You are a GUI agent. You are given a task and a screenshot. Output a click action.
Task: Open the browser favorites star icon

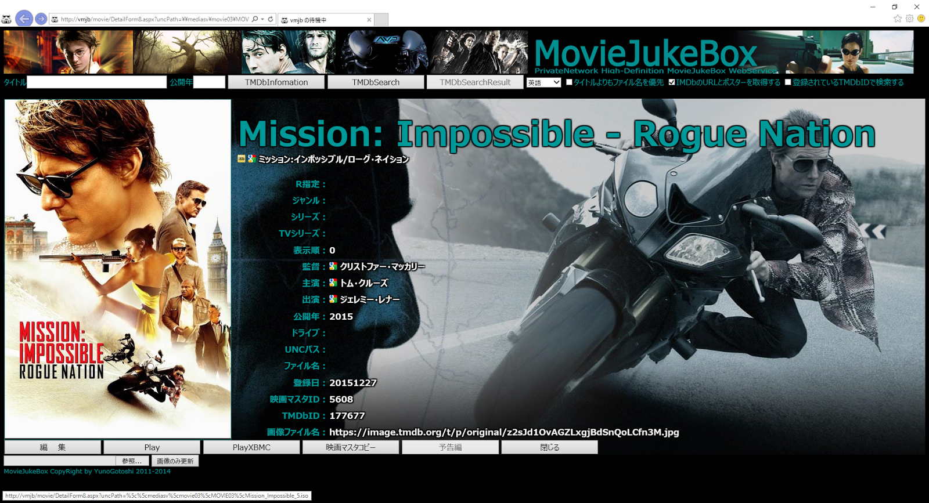(x=898, y=19)
